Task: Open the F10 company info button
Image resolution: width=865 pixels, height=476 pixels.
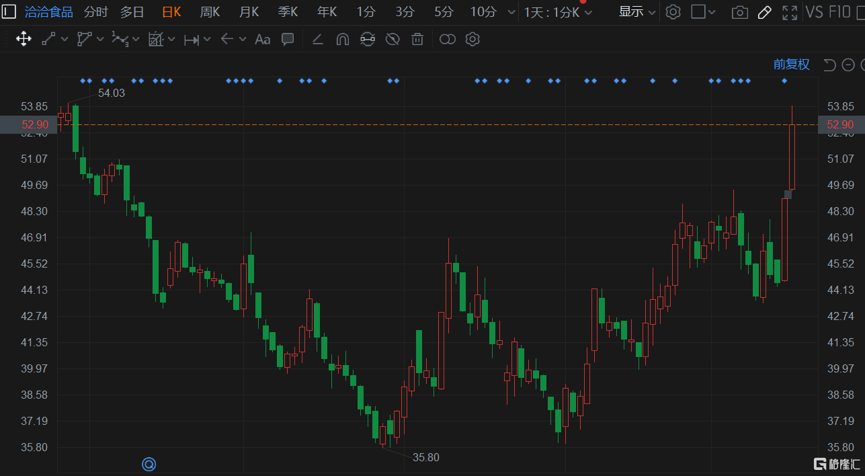Action: coord(840,12)
